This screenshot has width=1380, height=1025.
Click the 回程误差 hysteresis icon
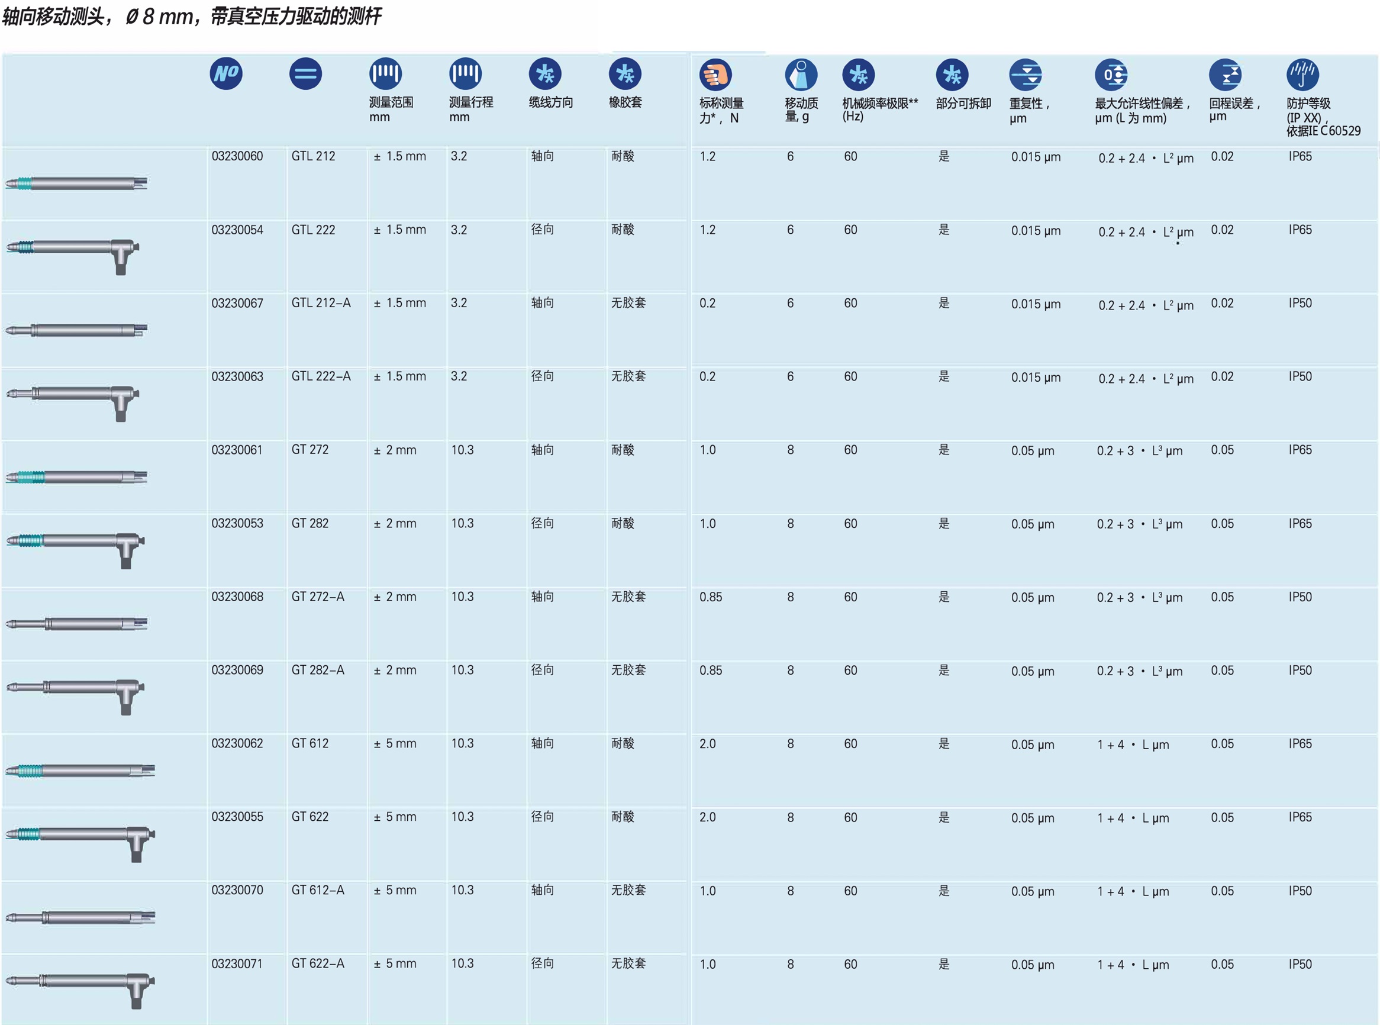click(1225, 75)
